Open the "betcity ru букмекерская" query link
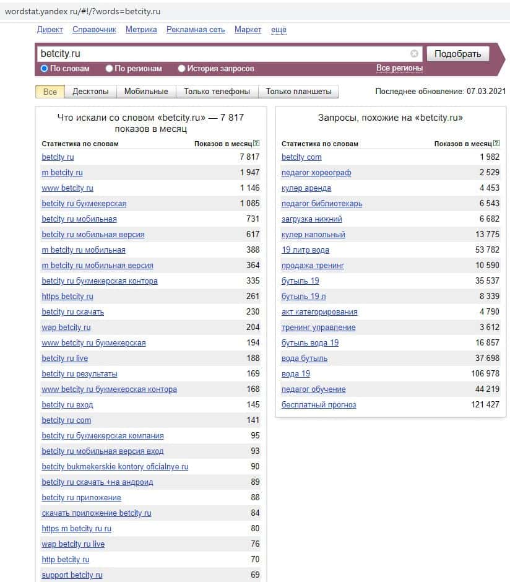 coord(84,204)
